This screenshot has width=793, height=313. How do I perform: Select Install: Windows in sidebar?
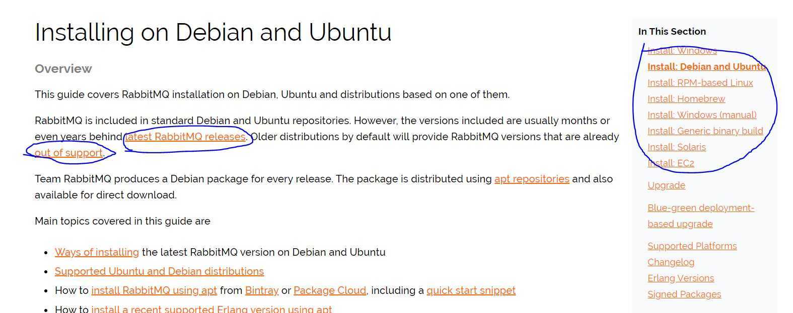[682, 51]
